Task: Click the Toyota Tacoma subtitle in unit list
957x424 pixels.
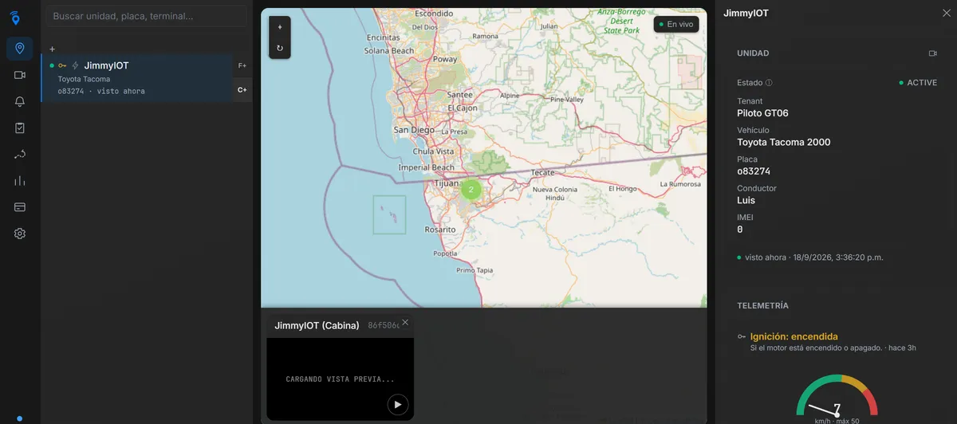Action: (84, 80)
